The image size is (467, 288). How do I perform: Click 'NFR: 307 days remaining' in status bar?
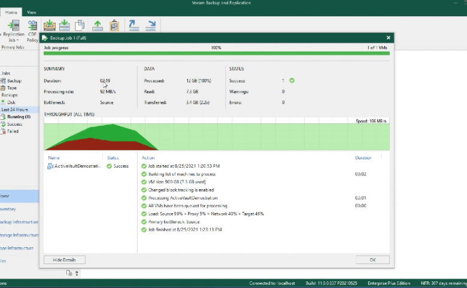coord(444,283)
